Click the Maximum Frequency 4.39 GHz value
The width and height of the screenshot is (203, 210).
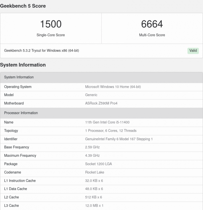pyautogui.click(x=92, y=156)
